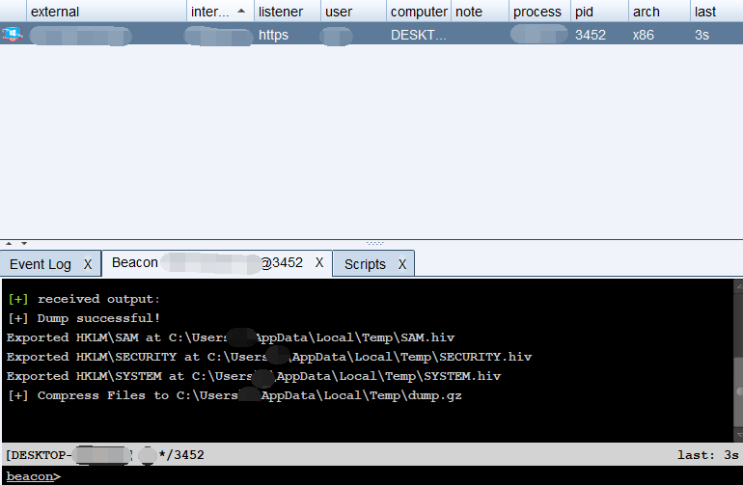The height and width of the screenshot is (485, 743).
Task: Close the Scripts tab
Action: click(x=402, y=264)
